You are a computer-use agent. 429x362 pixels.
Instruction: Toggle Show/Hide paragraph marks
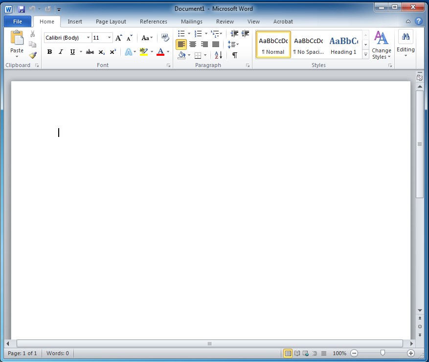[x=235, y=55]
